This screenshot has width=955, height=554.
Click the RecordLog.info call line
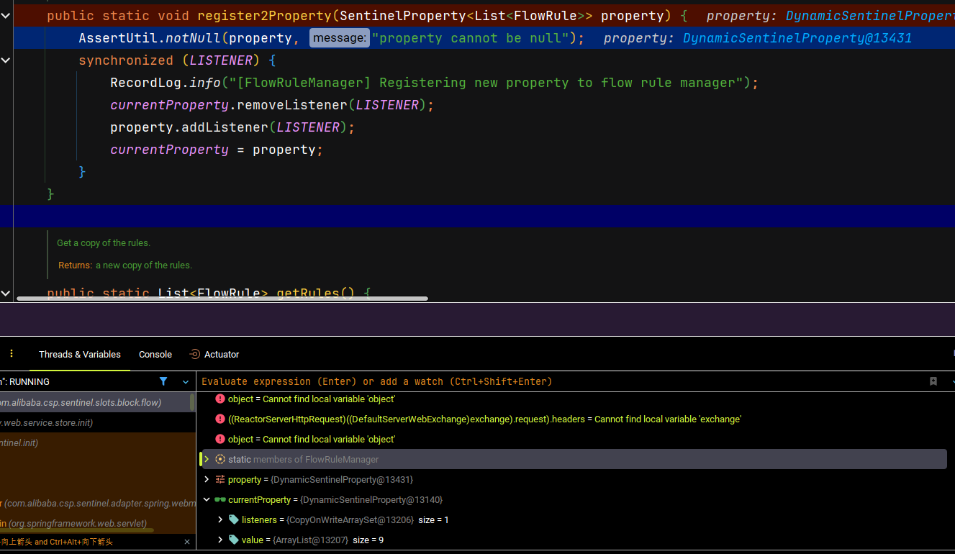pyautogui.click(x=435, y=83)
